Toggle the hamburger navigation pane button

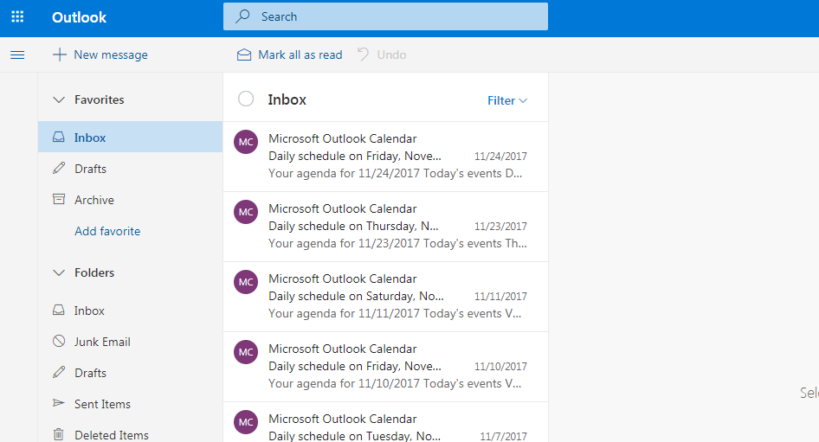[17, 54]
